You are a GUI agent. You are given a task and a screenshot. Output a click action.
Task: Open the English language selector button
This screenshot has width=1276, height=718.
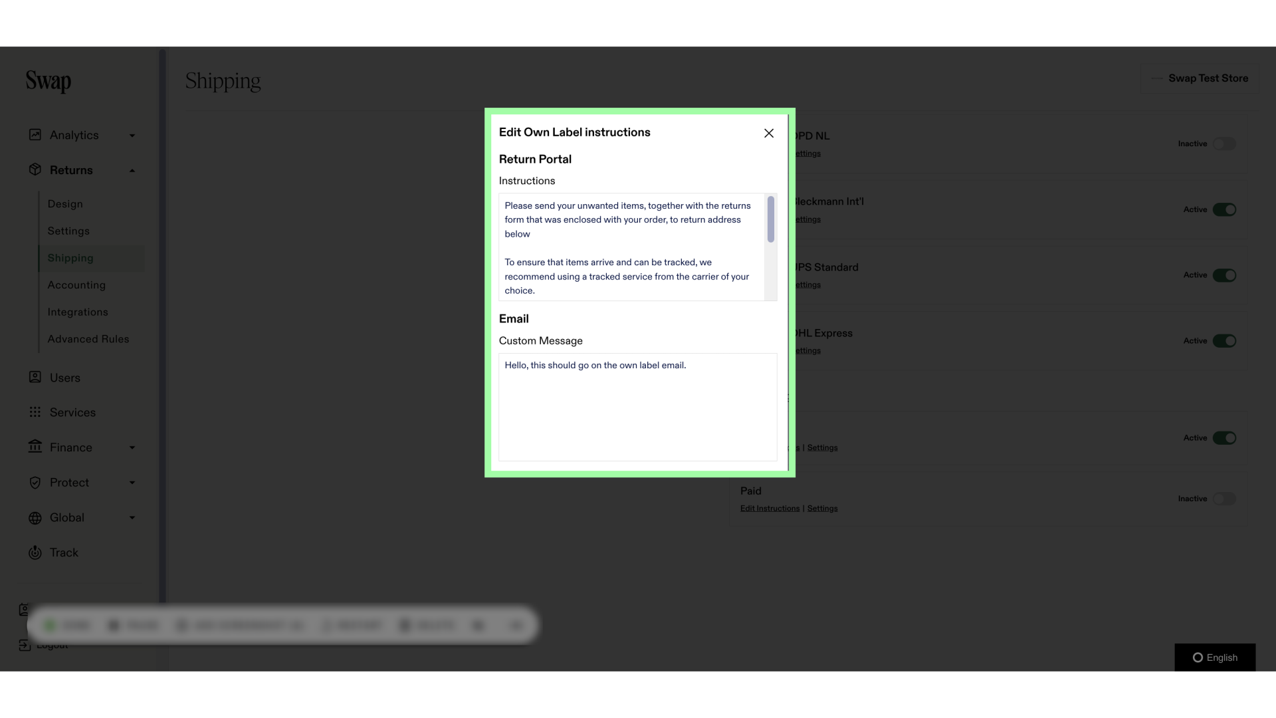tap(1215, 658)
